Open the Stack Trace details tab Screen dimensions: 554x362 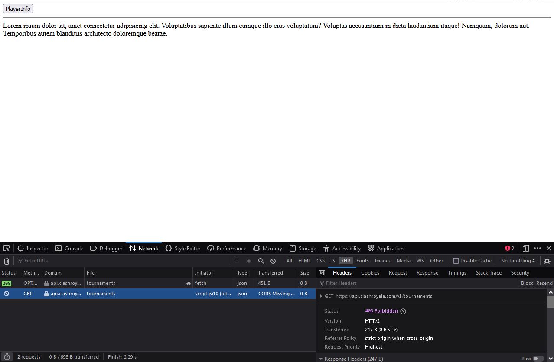(x=489, y=273)
